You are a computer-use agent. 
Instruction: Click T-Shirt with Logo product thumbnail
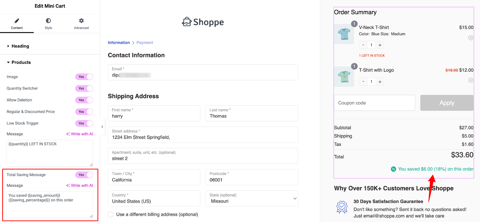(x=344, y=76)
